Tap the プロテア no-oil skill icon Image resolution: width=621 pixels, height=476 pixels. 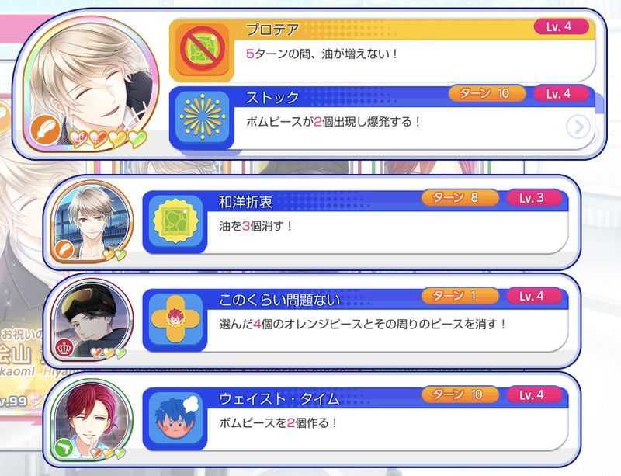(202, 50)
